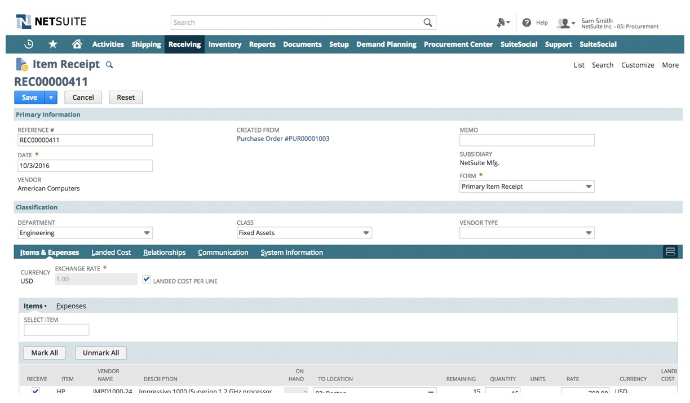Click the Customize link
The image size is (690, 403).
pos(638,65)
